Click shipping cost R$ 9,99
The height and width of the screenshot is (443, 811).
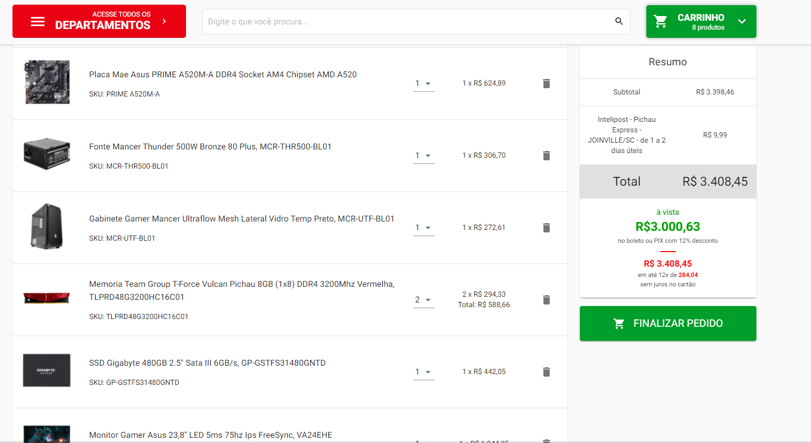(715, 135)
